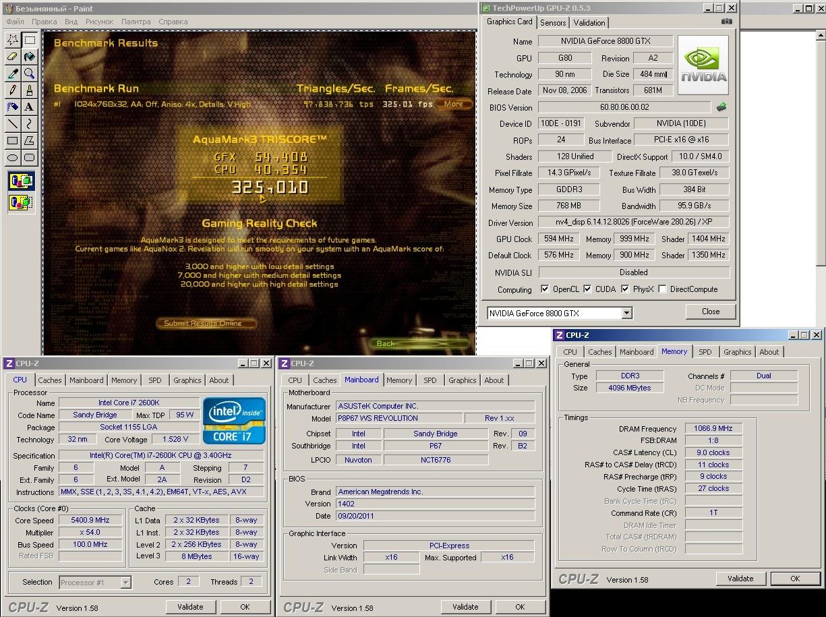Open the GeForce 8800 GTX card selector dropdown

coord(627,314)
